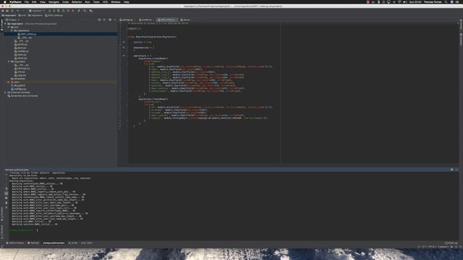Viewport: 463px width, 260px height.
Task: Open the 6: TODO tool tab
Action: (x=87, y=243)
